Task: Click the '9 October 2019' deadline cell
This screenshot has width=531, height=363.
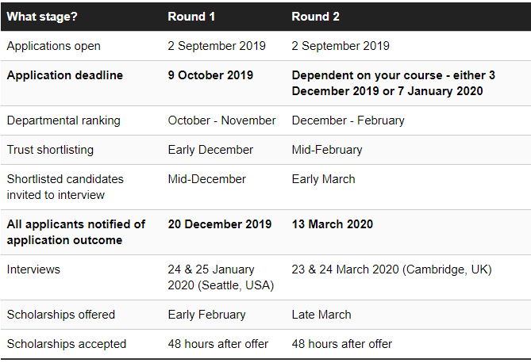Action: point(210,75)
